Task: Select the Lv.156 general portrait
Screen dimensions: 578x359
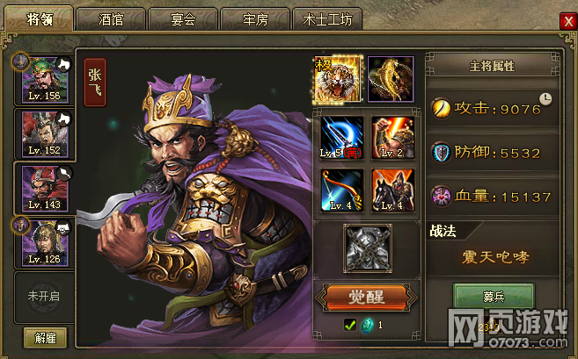Action: tap(45, 80)
